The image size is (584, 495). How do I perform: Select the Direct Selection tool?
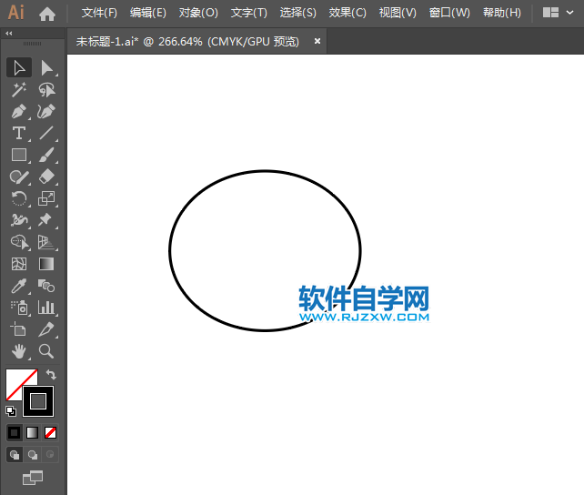(x=46, y=68)
